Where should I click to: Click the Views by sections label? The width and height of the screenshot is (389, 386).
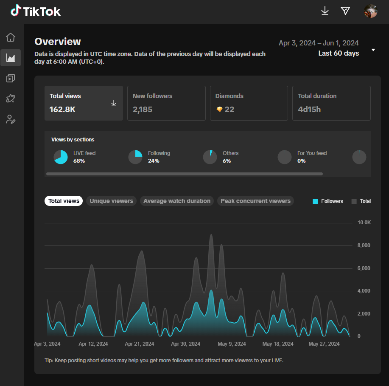73,140
